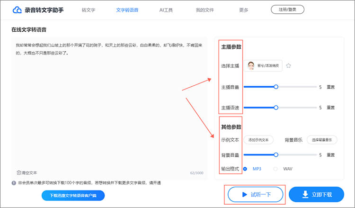Adjust the 背景音量 slider handle

point(276,155)
